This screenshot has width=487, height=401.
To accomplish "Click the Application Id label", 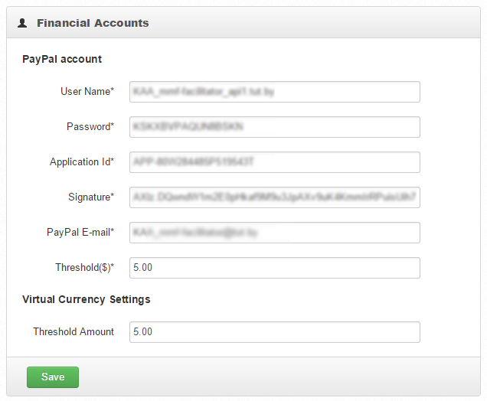I will click(82, 162).
